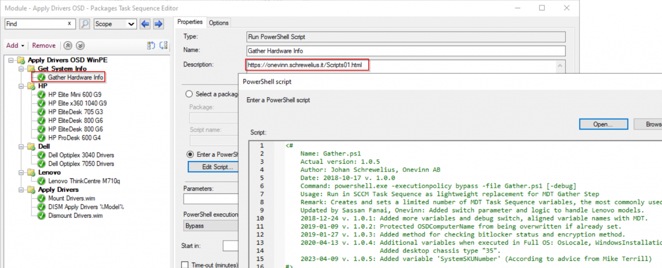Screen dimensions: 662x268
Task: Enable the Time-out (minutes) checkbox
Action: tap(185, 265)
